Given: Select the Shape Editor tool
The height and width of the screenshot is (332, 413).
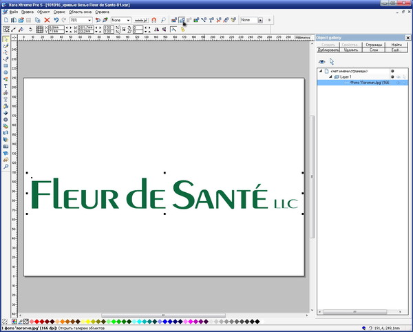Looking at the screenshot, I should click(x=6, y=52).
